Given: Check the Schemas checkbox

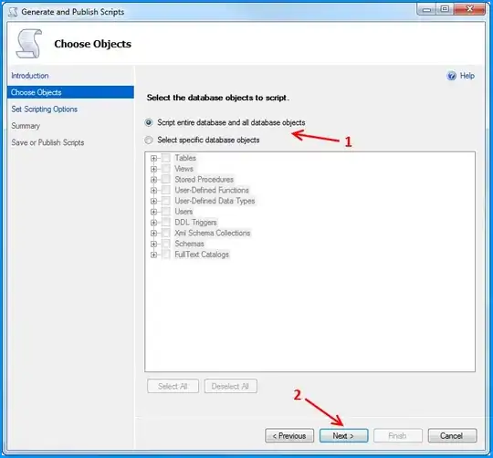Looking at the screenshot, I should [166, 244].
